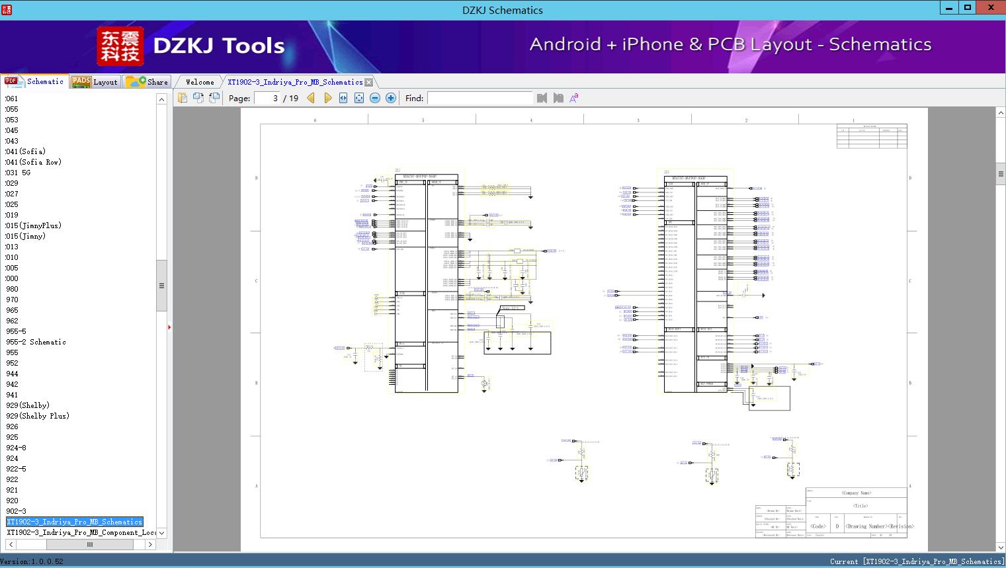
Task: Go to the previous page arrow
Action: [311, 98]
